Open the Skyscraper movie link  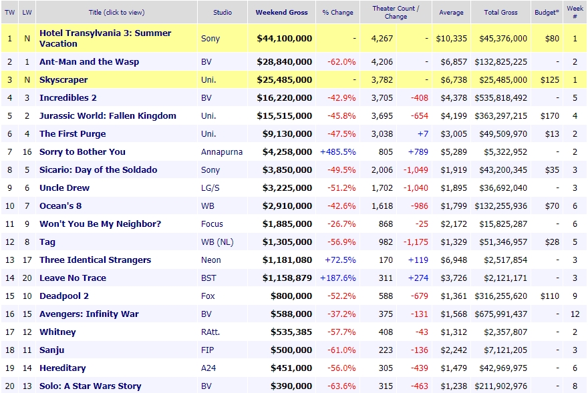coord(63,80)
